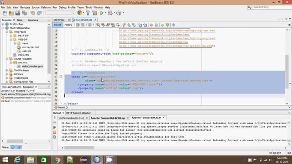Click the green Check XML arrow icon

162,25
